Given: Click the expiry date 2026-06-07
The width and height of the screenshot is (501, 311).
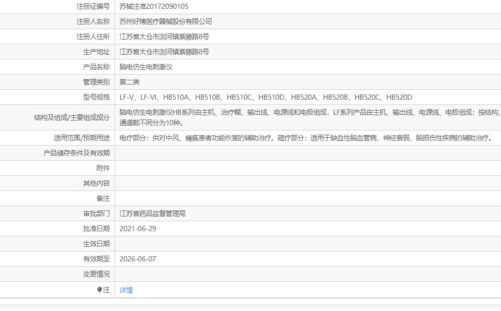Looking at the screenshot, I should [138, 259].
